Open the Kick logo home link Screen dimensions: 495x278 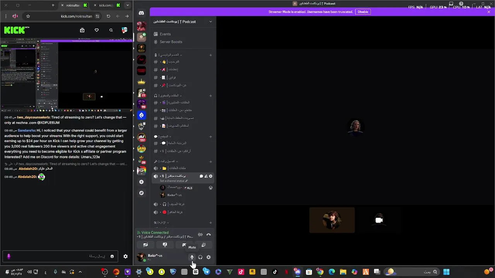(x=17, y=30)
